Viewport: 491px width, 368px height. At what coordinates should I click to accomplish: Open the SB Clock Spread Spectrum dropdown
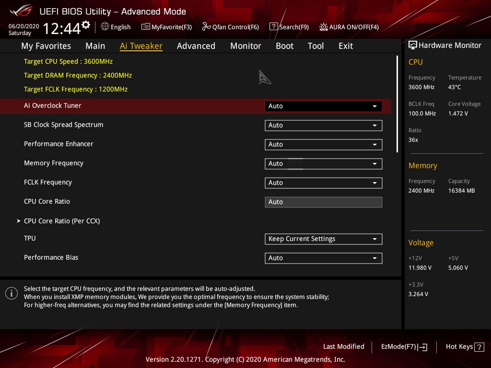point(323,126)
